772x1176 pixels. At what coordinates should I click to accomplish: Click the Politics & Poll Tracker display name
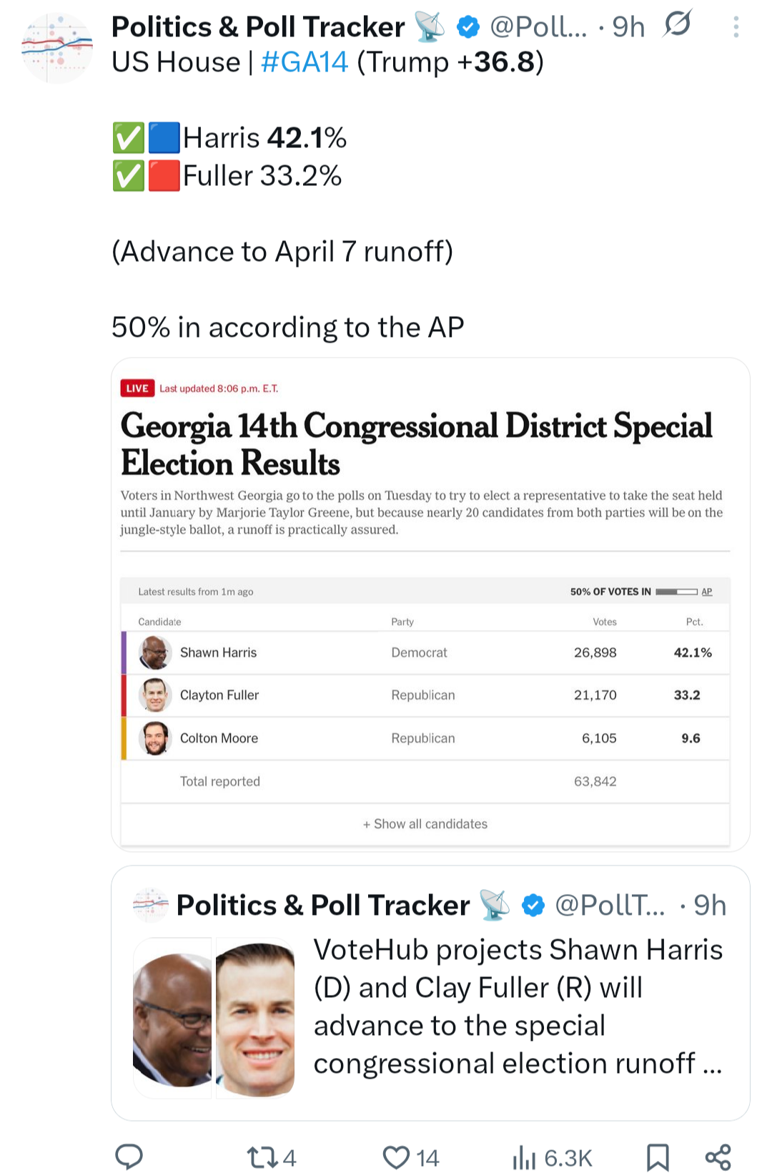pos(257,27)
